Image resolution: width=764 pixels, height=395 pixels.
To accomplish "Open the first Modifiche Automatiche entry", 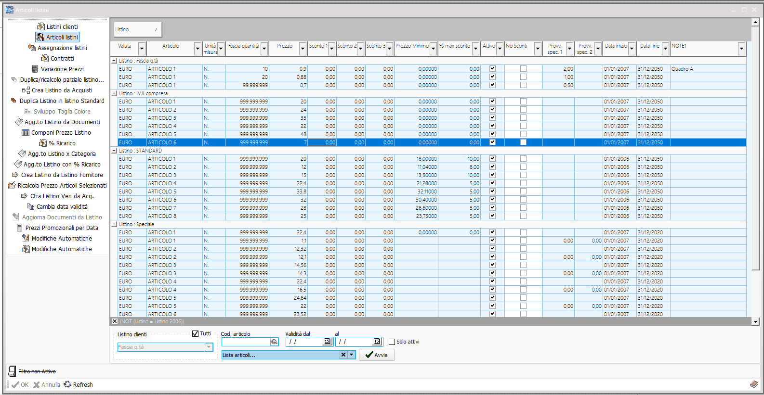I will (57, 239).
